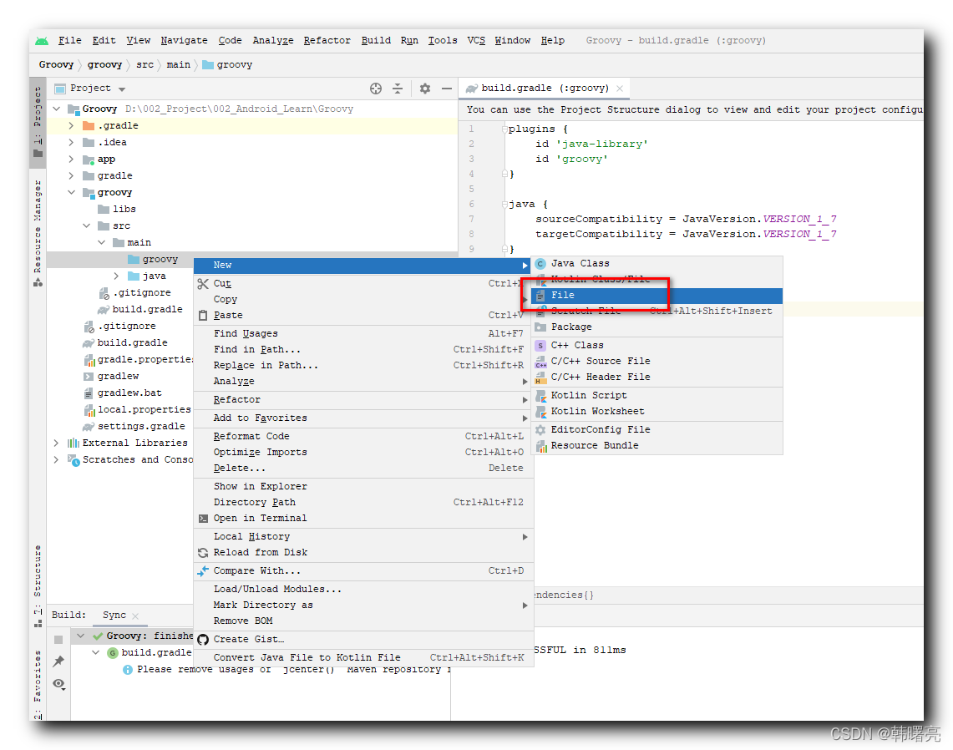Click the Resource Bundle icon
Image resolution: width=953 pixels, height=750 pixels.
coord(540,445)
